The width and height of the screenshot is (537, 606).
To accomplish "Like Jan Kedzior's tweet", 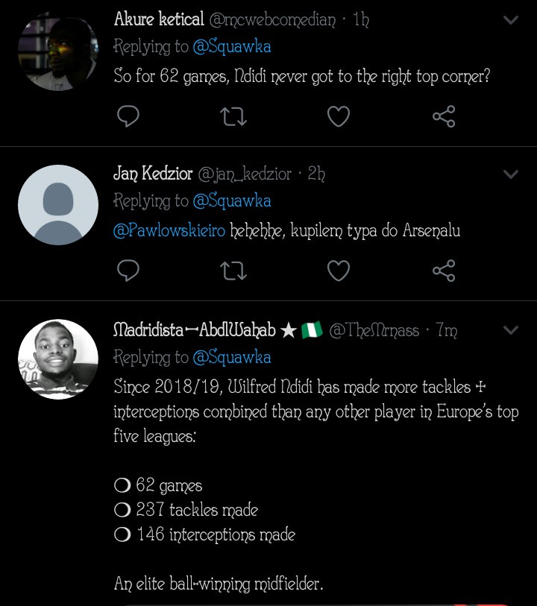I will click(339, 271).
